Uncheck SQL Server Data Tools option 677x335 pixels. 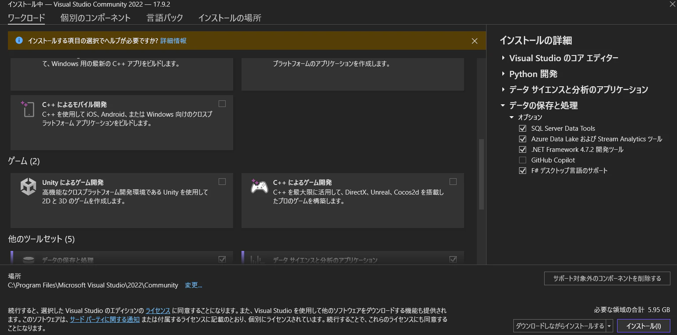[523, 129]
